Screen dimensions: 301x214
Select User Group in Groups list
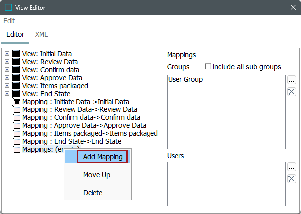185,79
